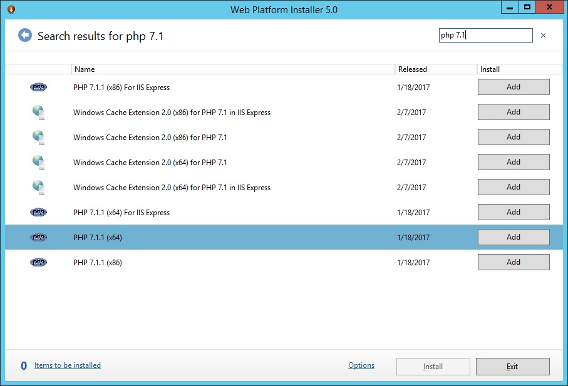Viewport: 568px width, 386px height.
Task: Click the Install button at bottom
Action: (x=433, y=367)
